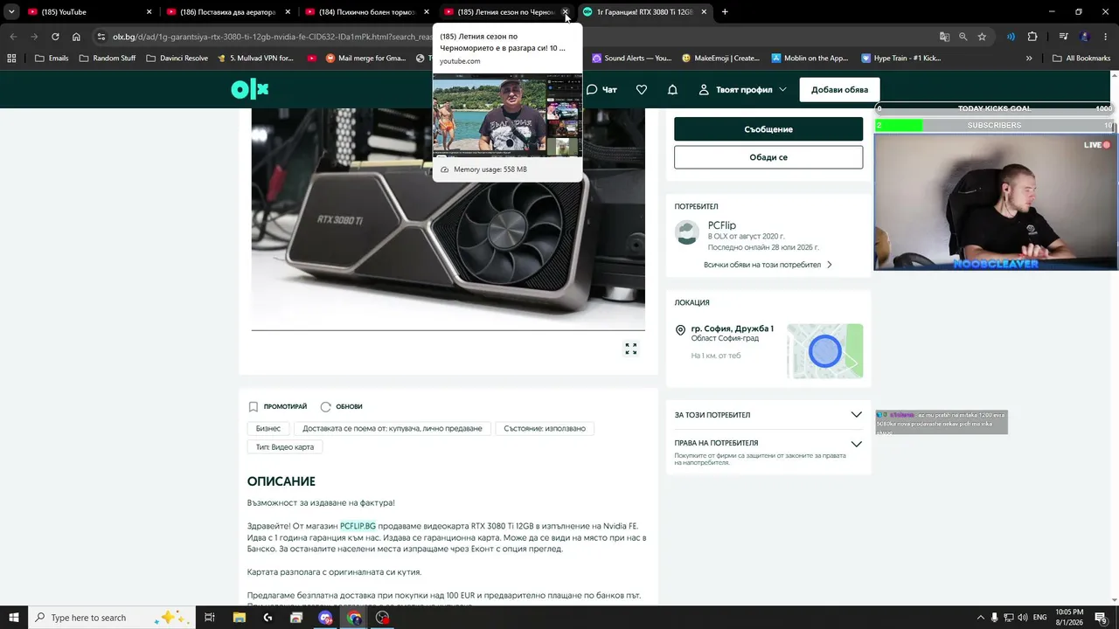Open notifications bell in OLX header
The width and height of the screenshot is (1119, 629).
(672, 90)
